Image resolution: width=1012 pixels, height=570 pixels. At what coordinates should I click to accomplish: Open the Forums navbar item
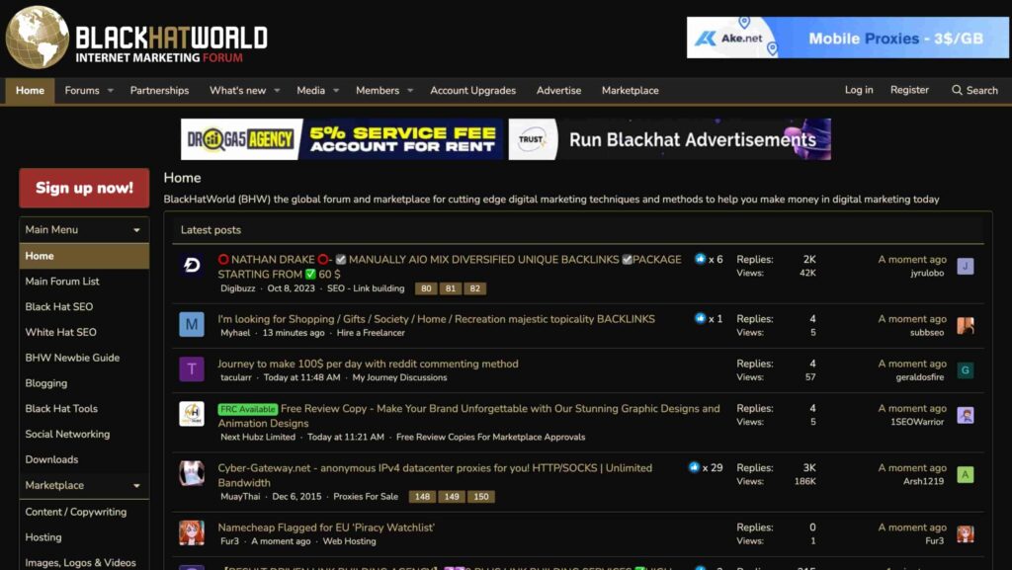pos(82,91)
